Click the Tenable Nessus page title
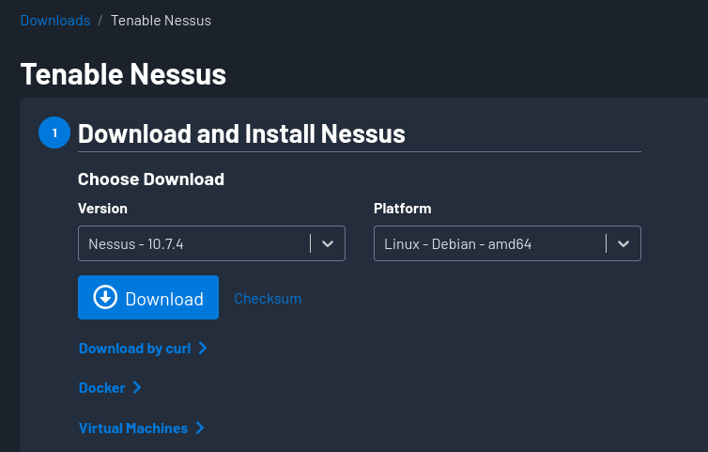708x452 pixels. [x=123, y=73]
